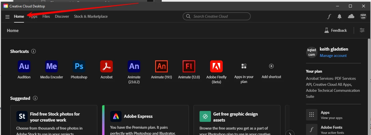Show Shortcuts info tooltip icon

click(x=33, y=51)
